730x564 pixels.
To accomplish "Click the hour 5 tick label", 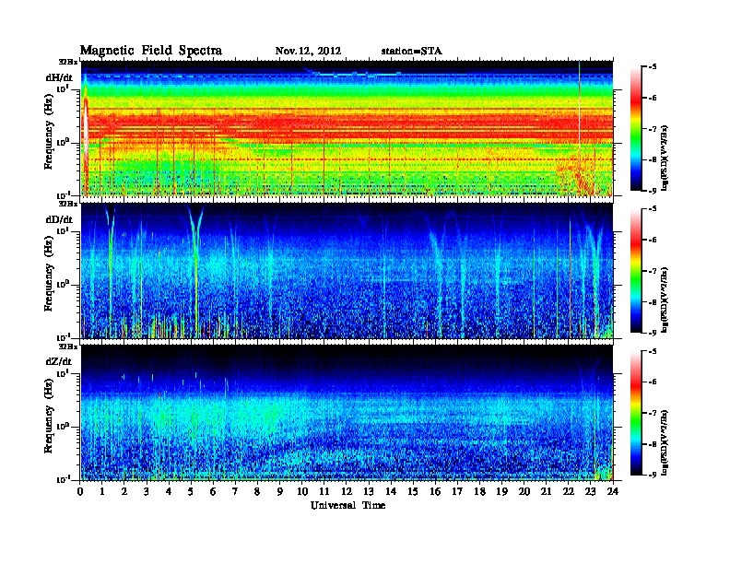I will point(191,491).
